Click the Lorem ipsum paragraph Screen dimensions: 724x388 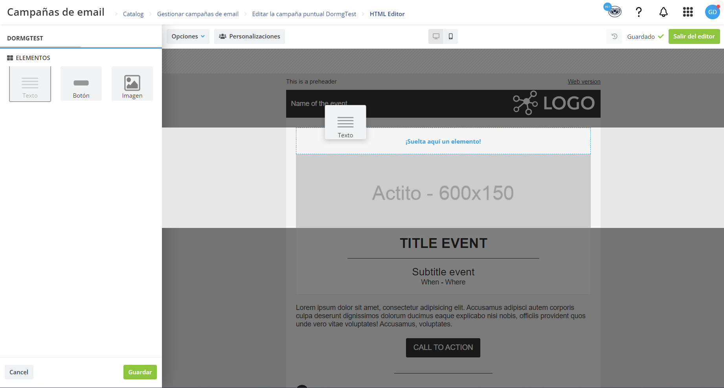(441, 316)
